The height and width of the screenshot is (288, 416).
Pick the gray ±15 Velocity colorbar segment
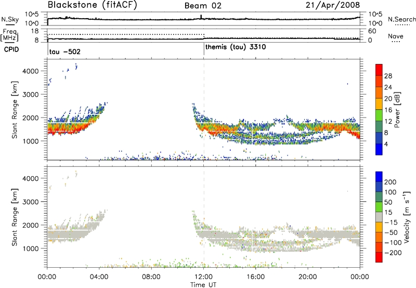click(x=379, y=217)
